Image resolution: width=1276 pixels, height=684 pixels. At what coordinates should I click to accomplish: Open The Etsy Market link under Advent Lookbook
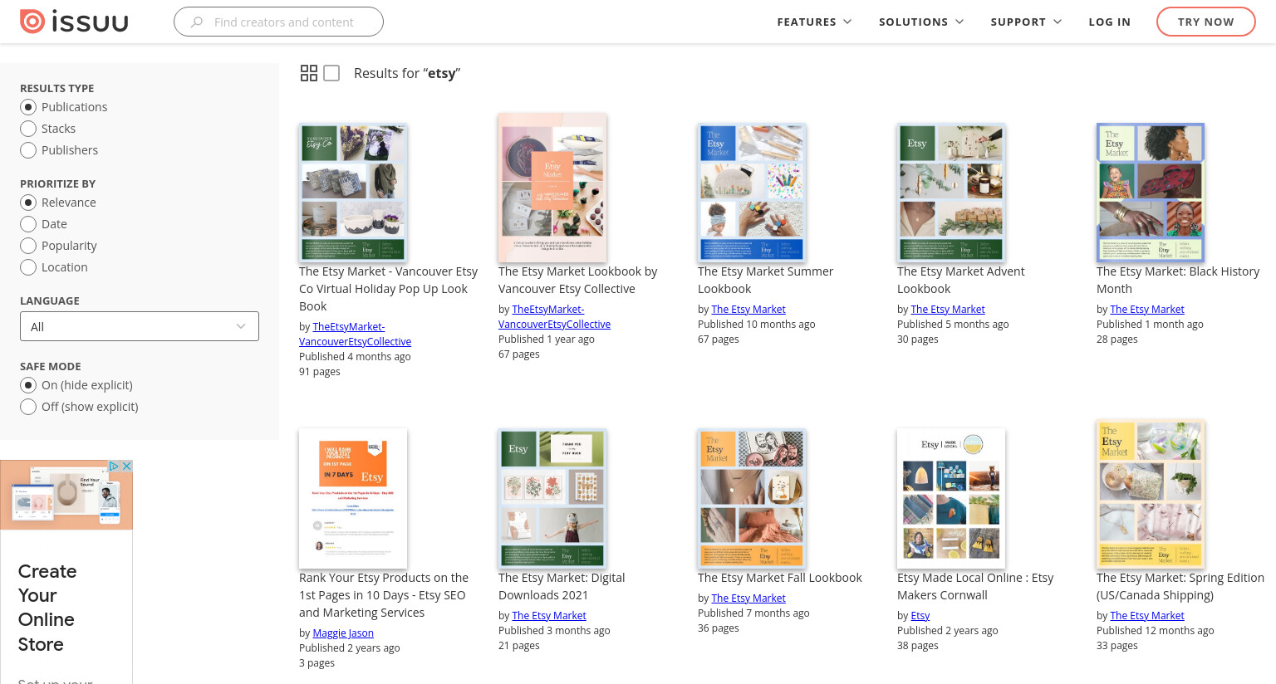[948, 310]
